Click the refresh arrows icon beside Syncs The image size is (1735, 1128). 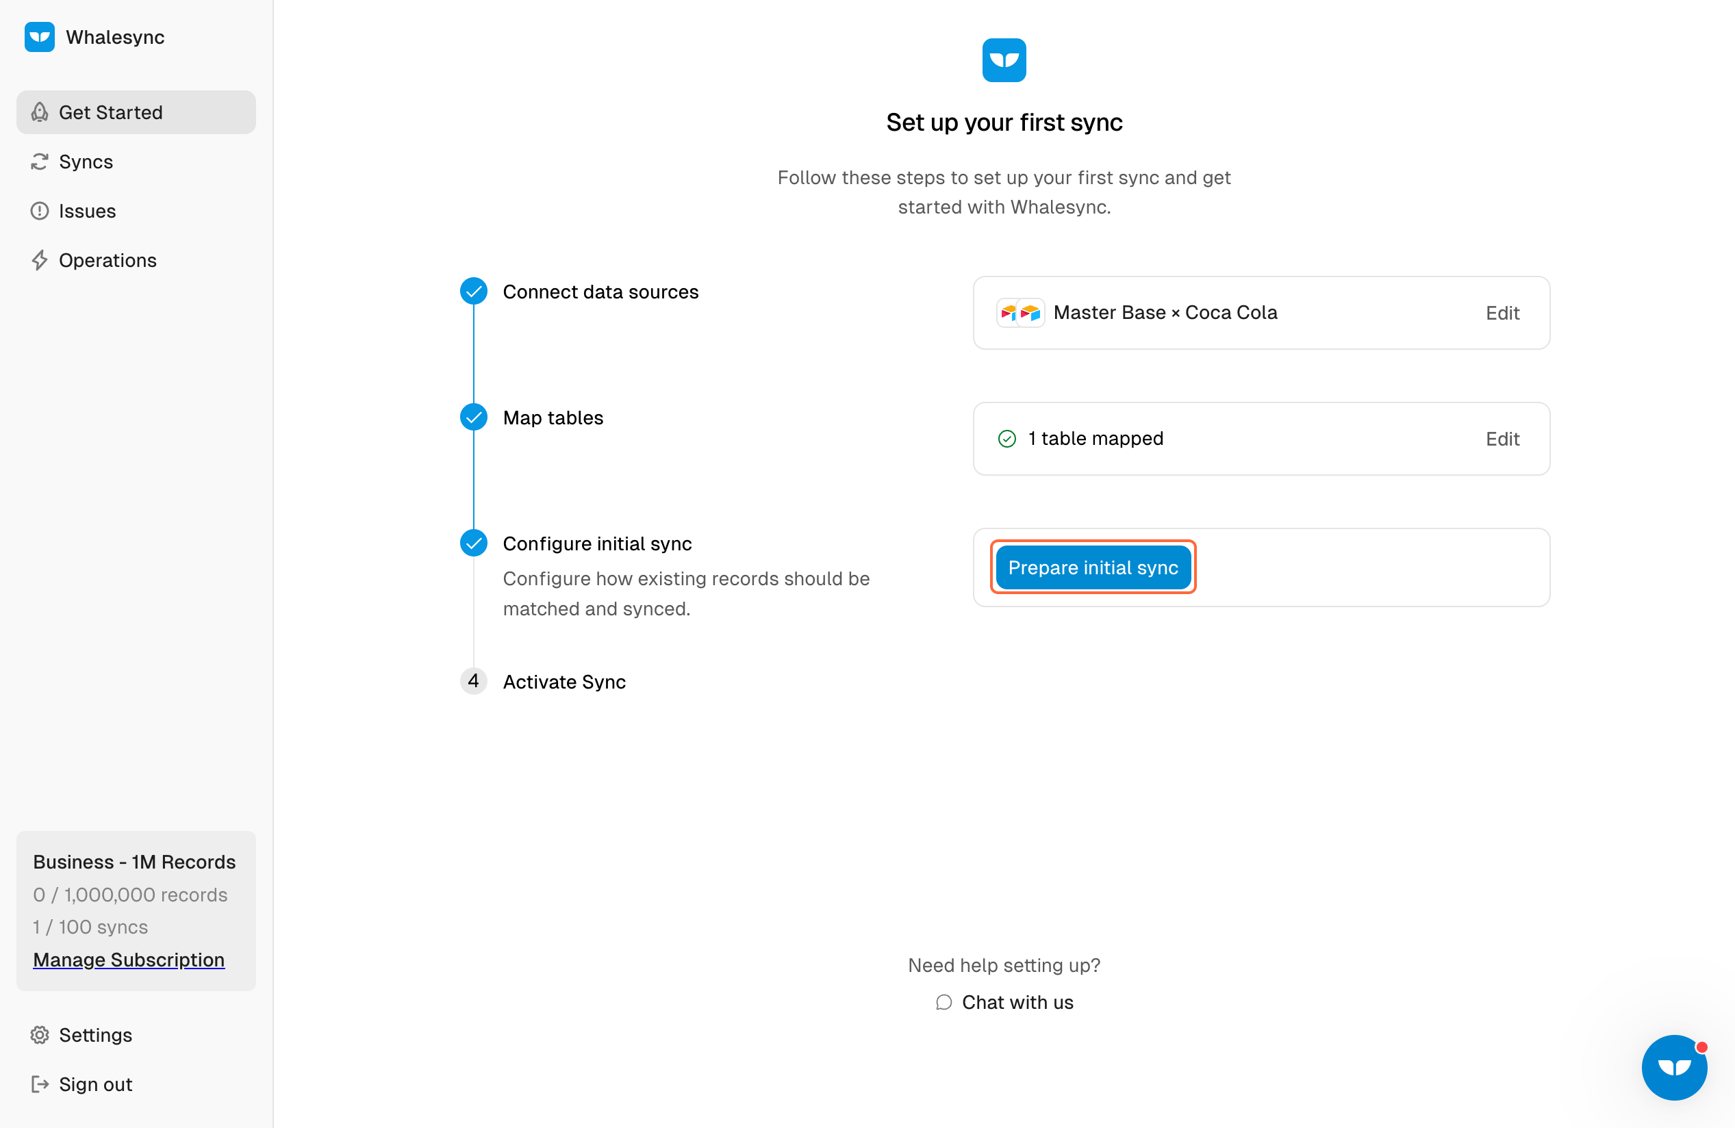39,162
